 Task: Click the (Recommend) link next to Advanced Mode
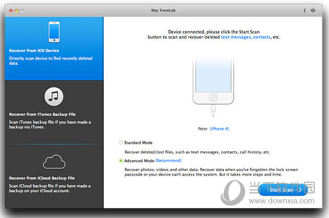[168, 161]
